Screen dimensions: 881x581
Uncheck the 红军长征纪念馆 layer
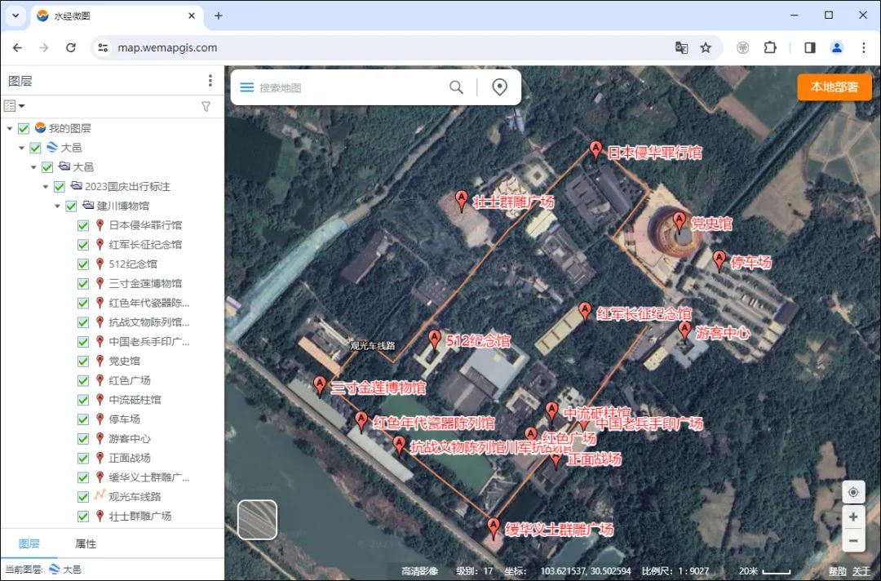point(83,245)
